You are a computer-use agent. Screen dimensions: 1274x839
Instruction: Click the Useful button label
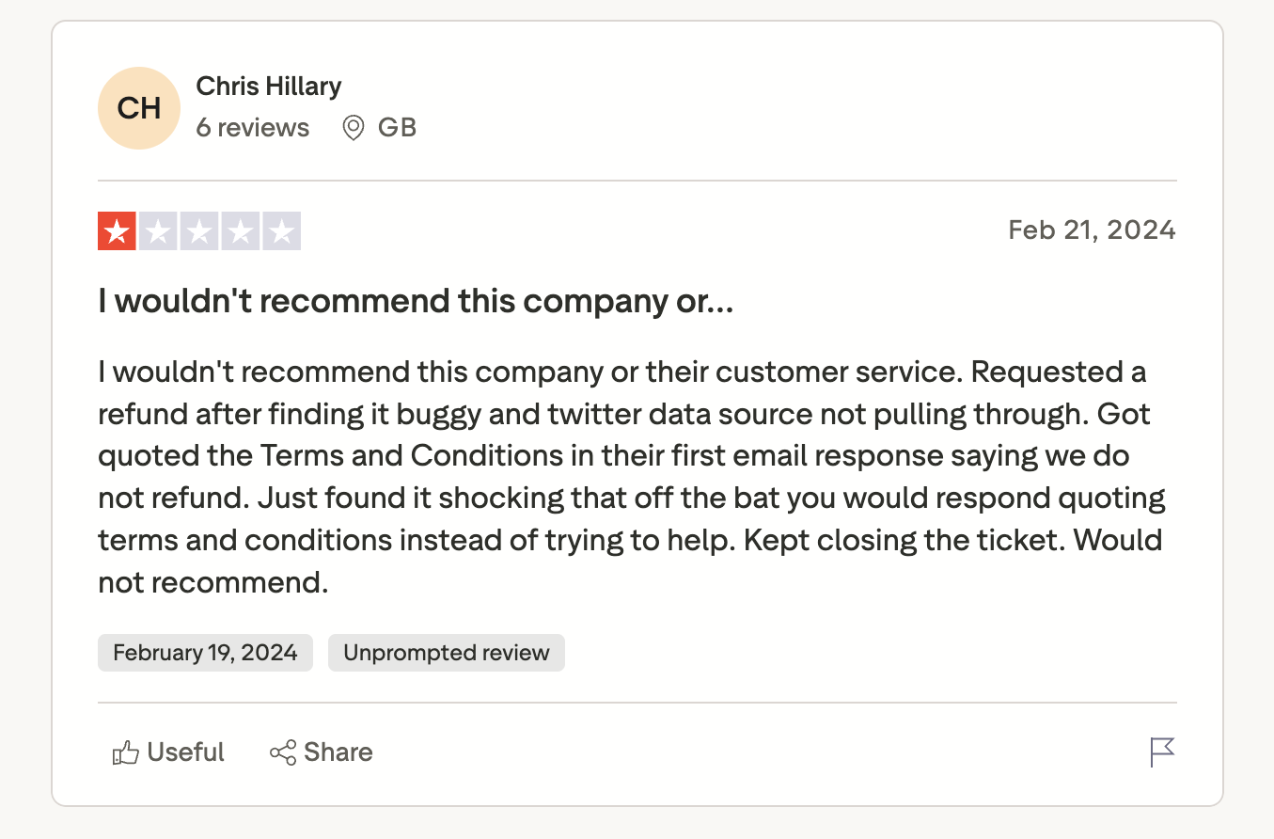point(184,752)
